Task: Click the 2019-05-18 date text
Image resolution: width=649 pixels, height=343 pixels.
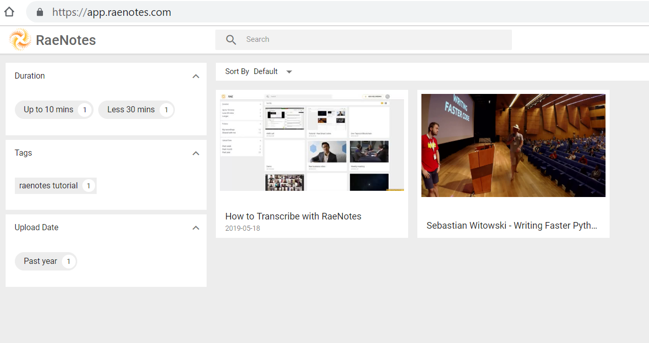Action: 243,229
